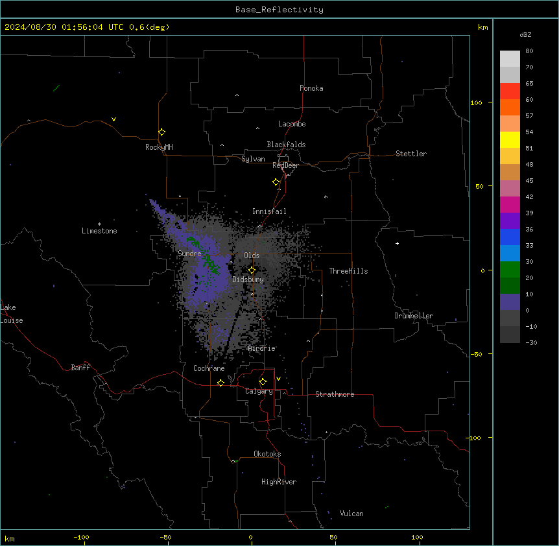
Task: Click the Okotoks city label
Action: [x=267, y=454]
